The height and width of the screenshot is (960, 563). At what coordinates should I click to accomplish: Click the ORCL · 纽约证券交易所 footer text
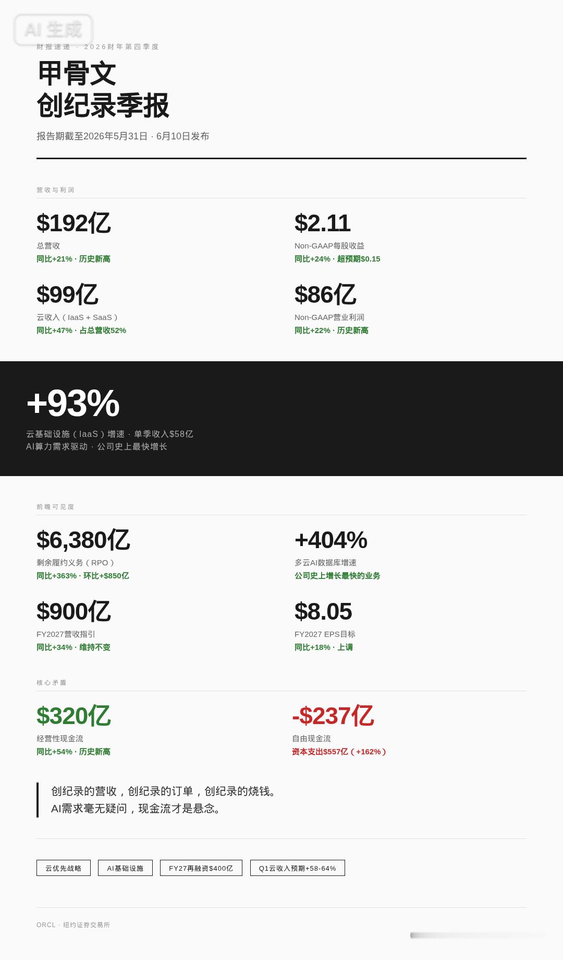(73, 925)
